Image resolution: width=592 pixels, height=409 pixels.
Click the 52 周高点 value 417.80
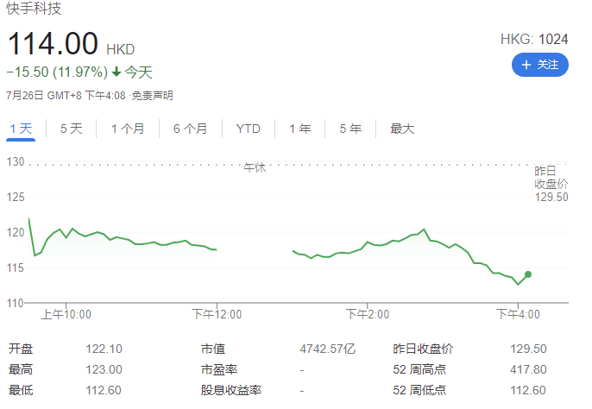click(526, 369)
